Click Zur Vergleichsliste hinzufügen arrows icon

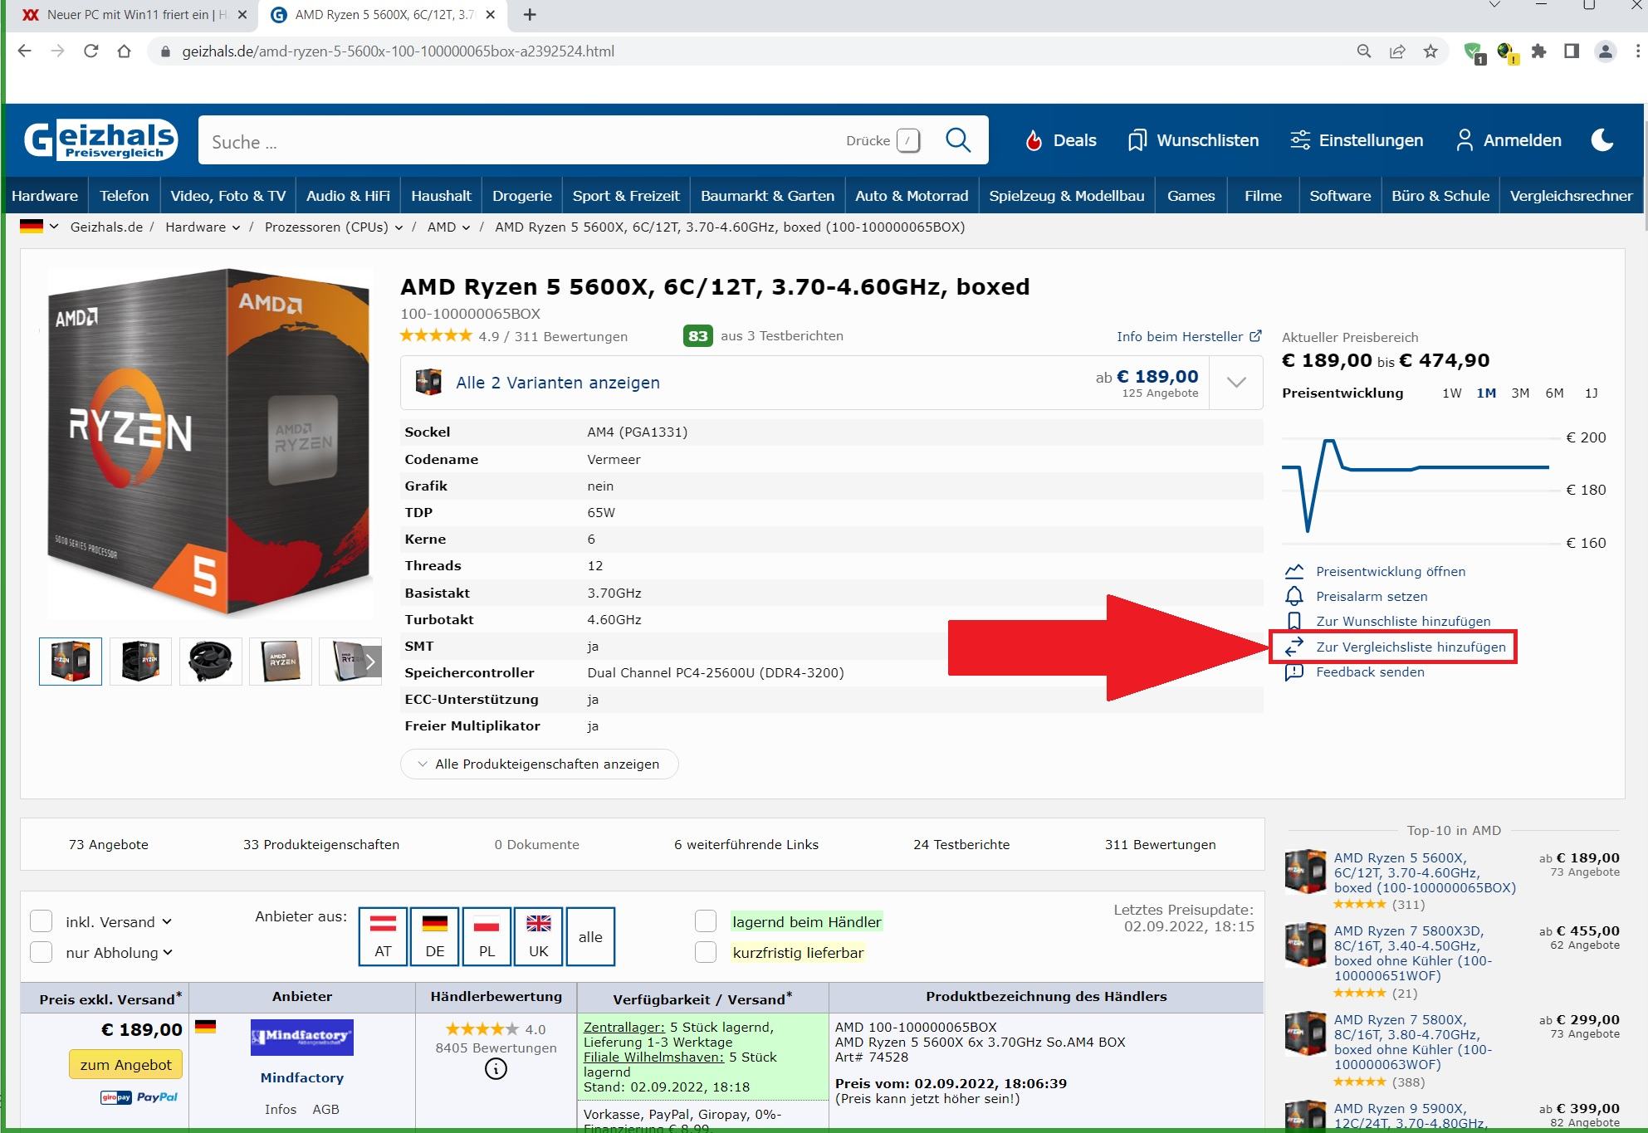[x=1293, y=647]
